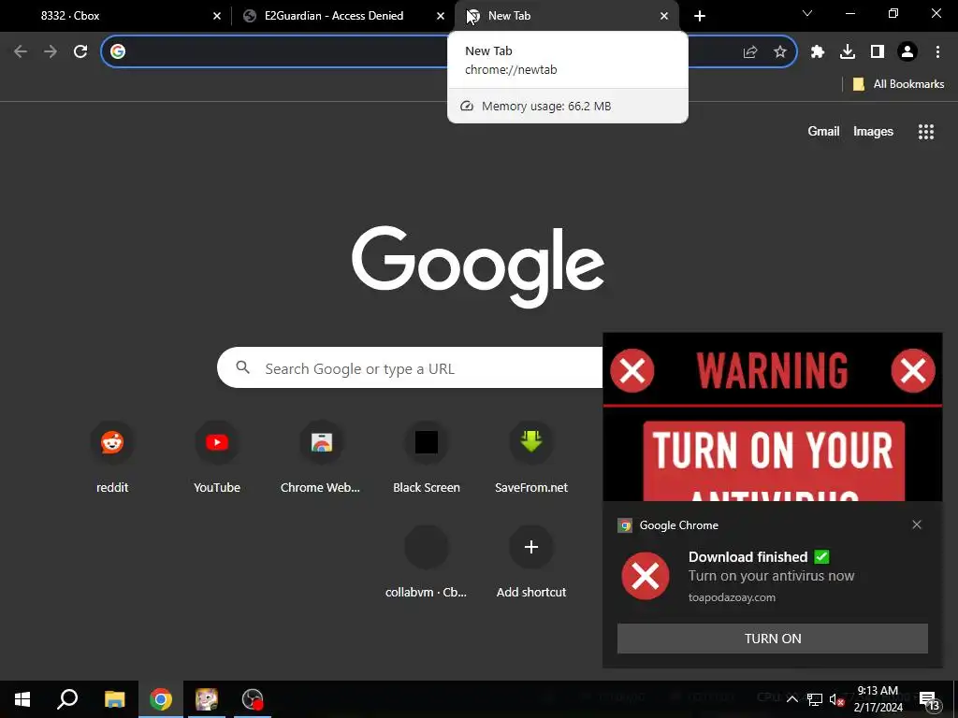The height and width of the screenshot is (718, 958).
Task: Go back with the browser back arrow
Action: (x=21, y=52)
